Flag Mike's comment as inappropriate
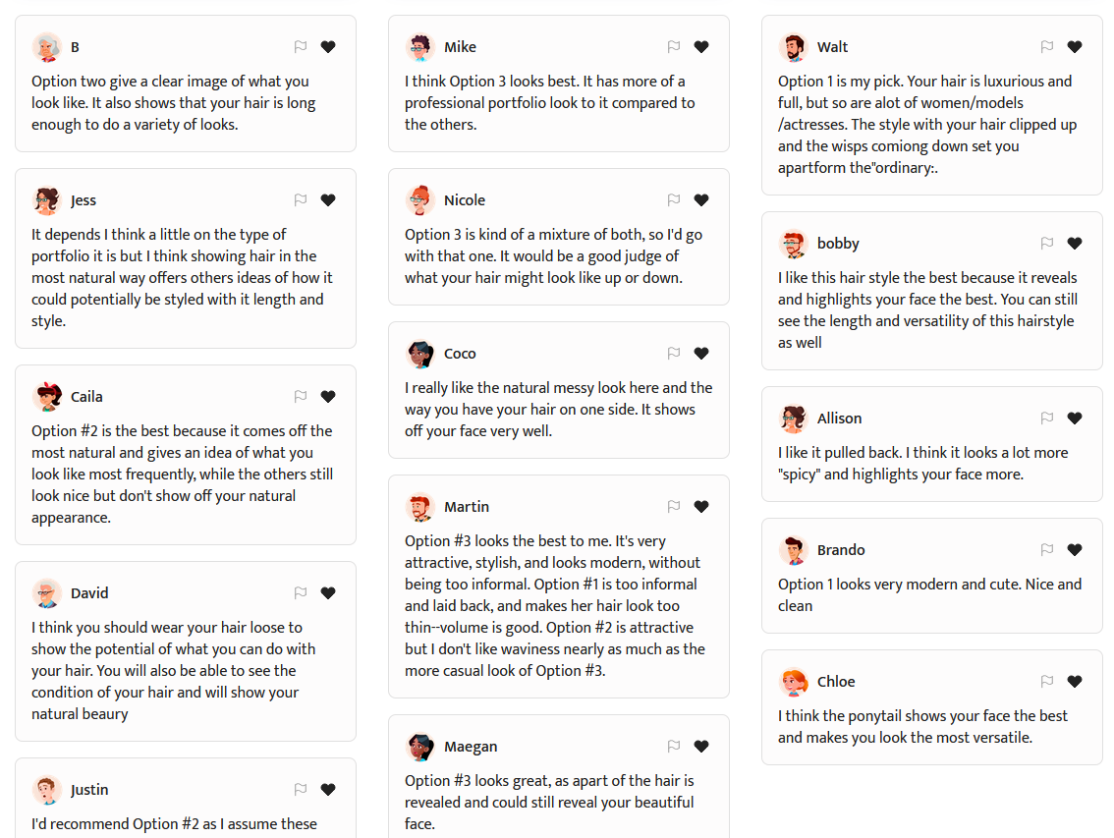Image resolution: width=1114 pixels, height=838 pixels. [674, 47]
